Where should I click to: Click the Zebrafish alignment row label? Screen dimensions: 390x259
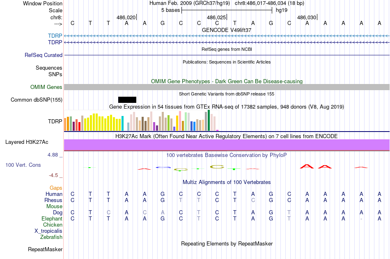click(51, 237)
